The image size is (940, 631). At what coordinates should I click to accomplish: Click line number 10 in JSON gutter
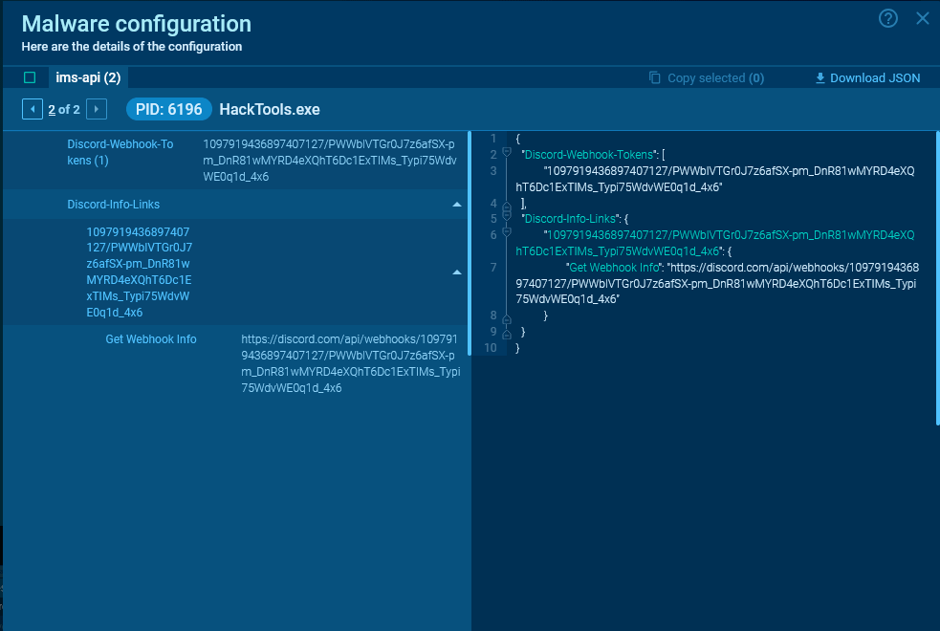click(491, 348)
